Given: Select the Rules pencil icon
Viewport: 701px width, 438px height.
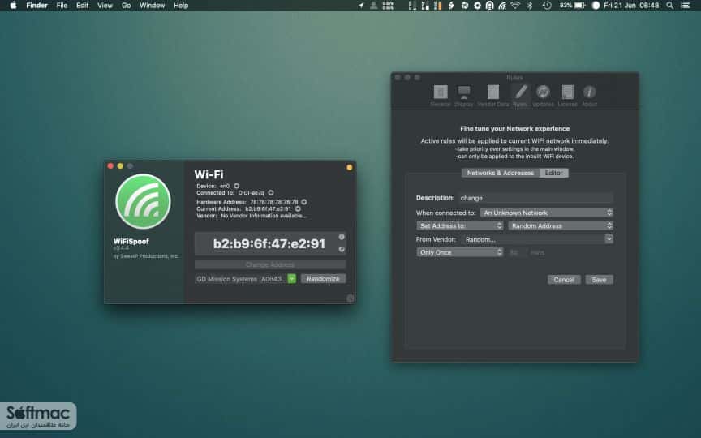Looking at the screenshot, I should click(520, 92).
